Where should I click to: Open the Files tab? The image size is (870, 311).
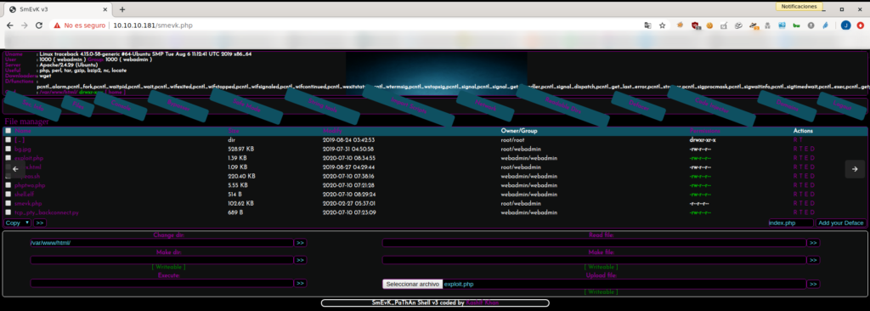tap(77, 106)
